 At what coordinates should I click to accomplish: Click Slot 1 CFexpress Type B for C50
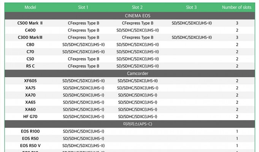coord(83,59)
